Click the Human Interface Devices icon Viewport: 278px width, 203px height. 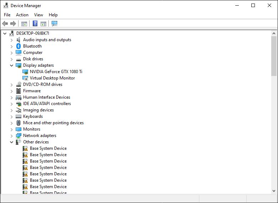point(19,97)
